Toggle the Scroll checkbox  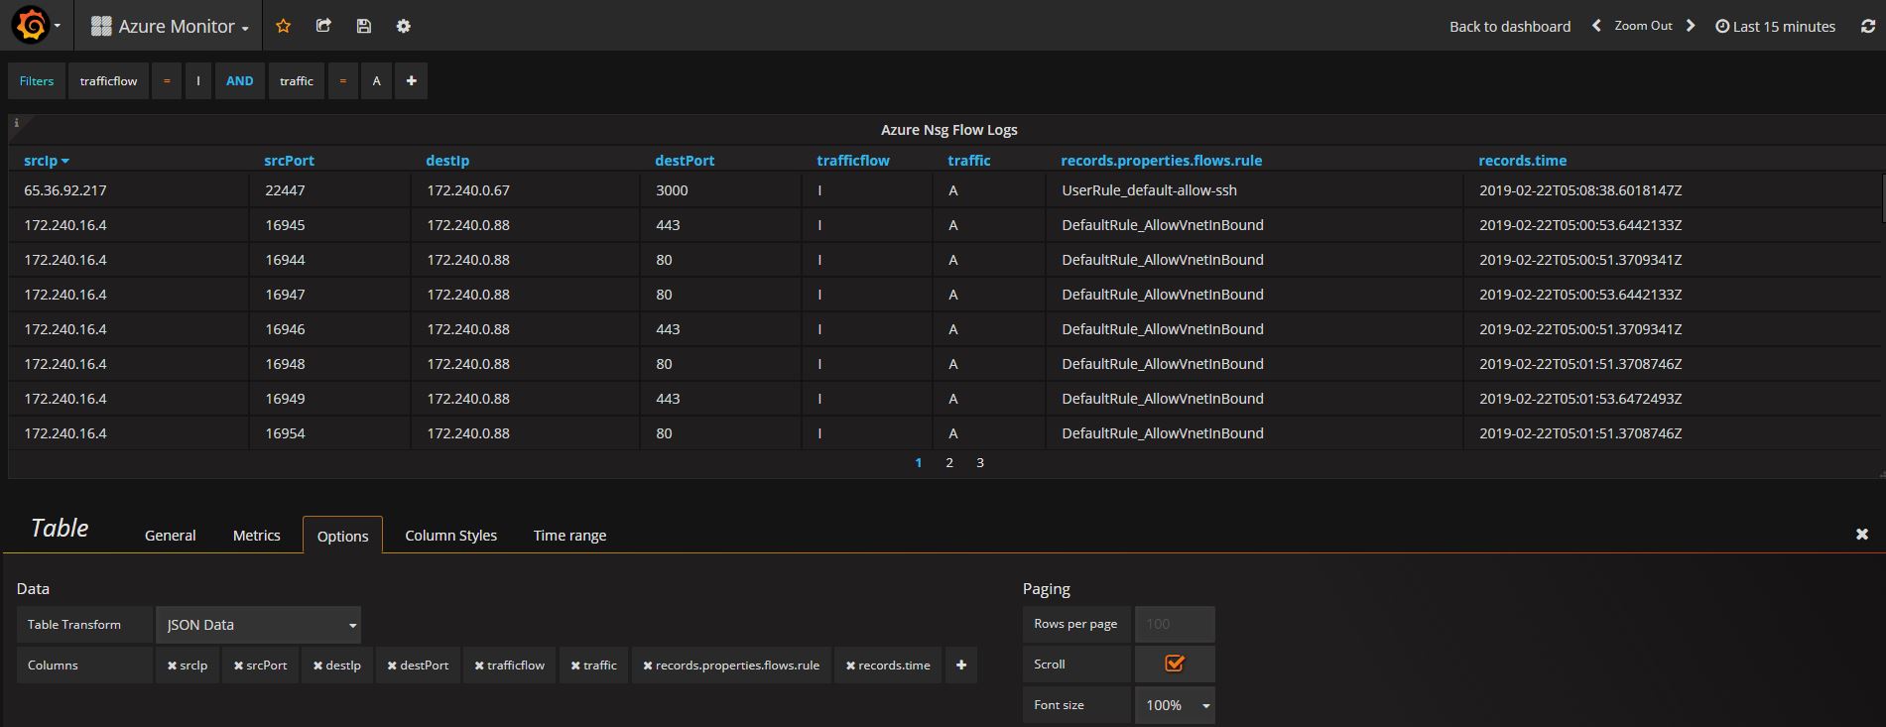tap(1175, 664)
